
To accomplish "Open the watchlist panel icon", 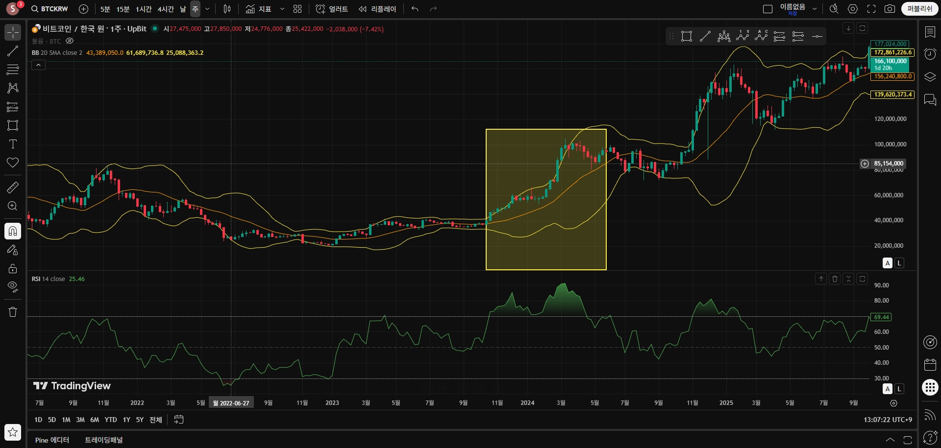I will [x=930, y=32].
